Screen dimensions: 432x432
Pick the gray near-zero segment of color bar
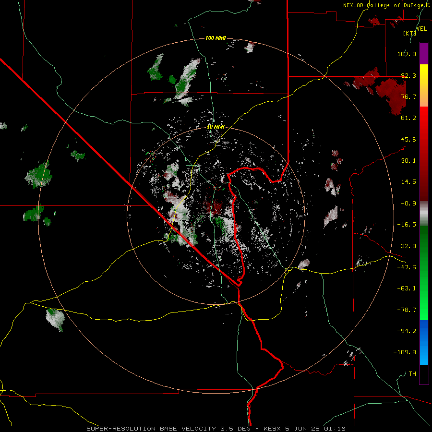click(424, 214)
